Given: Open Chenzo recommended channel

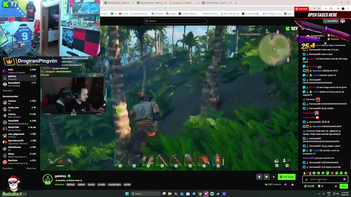Looking at the screenshot, I should point(19,102).
